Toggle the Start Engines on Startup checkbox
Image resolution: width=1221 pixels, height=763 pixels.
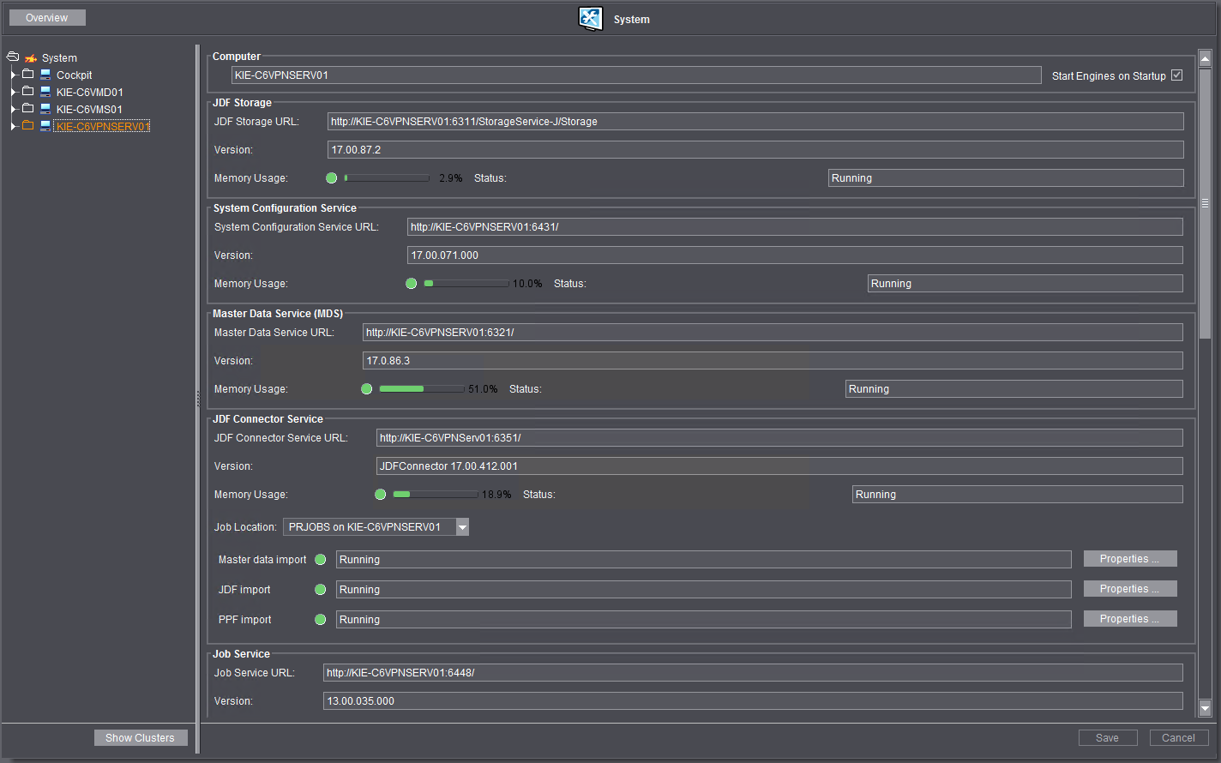tap(1177, 75)
